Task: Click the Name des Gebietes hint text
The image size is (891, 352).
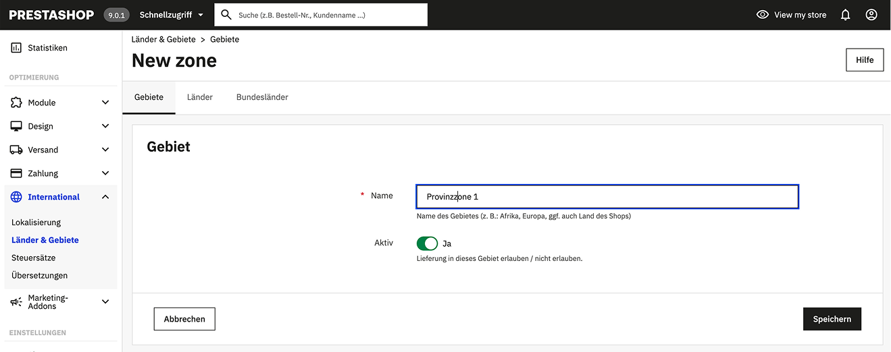Action: (524, 216)
